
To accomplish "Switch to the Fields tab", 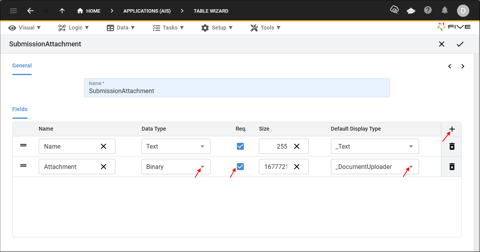I will [20, 109].
